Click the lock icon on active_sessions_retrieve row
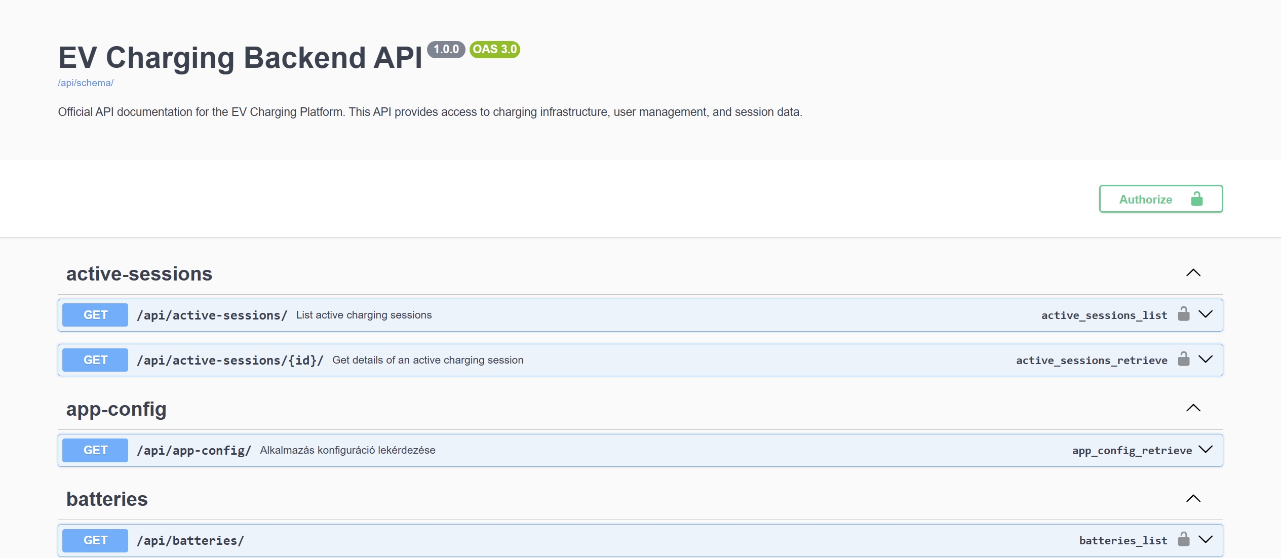This screenshot has width=1281, height=558. (x=1183, y=359)
